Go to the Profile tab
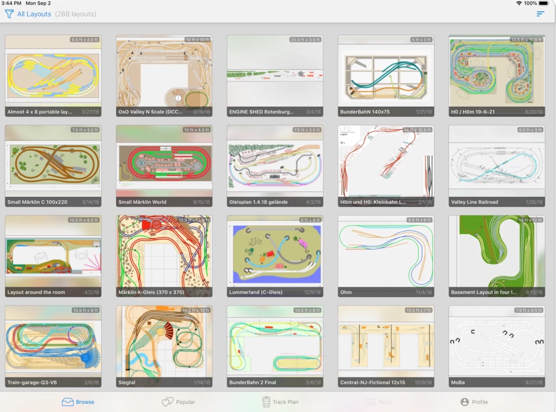The height and width of the screenshot is (412, 556). point(474,402)
